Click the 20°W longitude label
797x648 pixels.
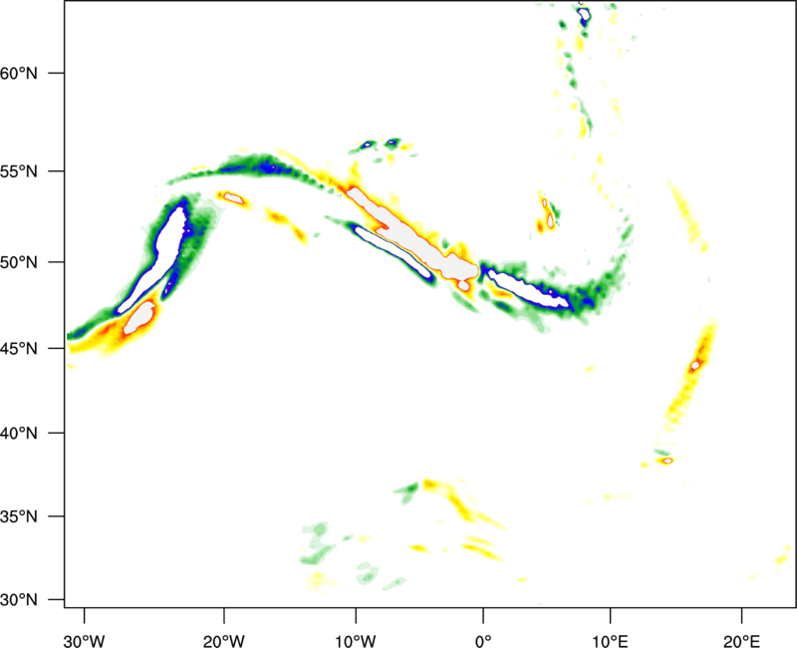tap(223, 641)
